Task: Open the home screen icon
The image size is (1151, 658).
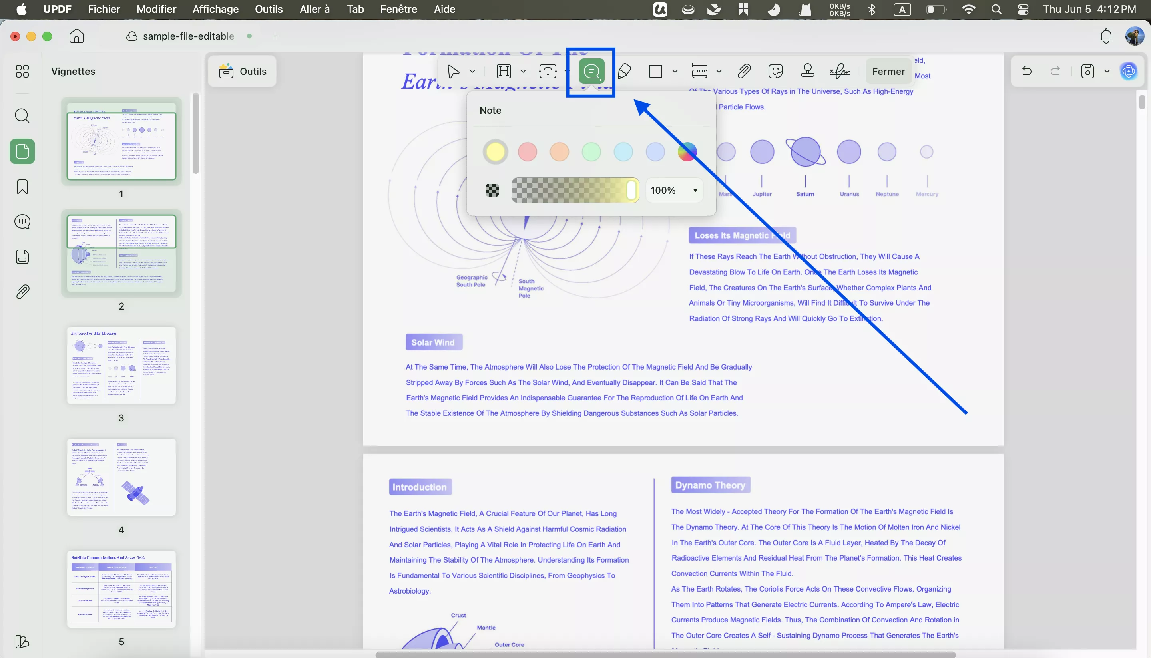Action: [76, 36]
